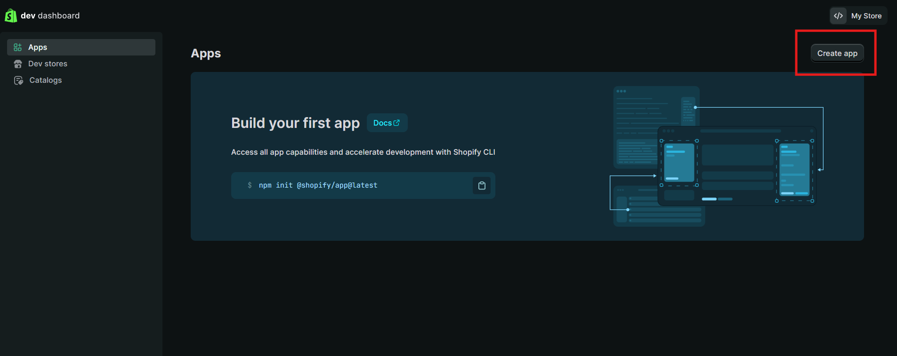Open the Catalogs section
The height and width of the screenshot is (356, 897).
[46, 80]
